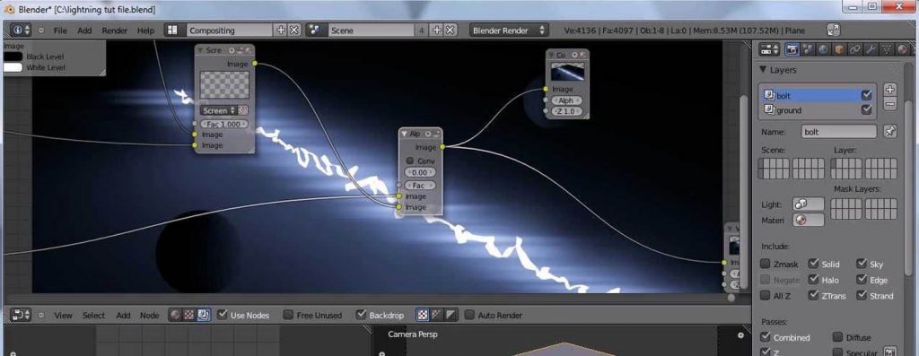
Task: Enable the Free Unused checkbox
Action: pyautogui.click(x=288, y=315)
